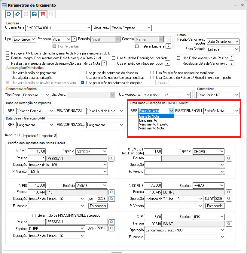Search DARF code for PIS
The height and width of the screenshot is (254, 247).
click(111, 199)
